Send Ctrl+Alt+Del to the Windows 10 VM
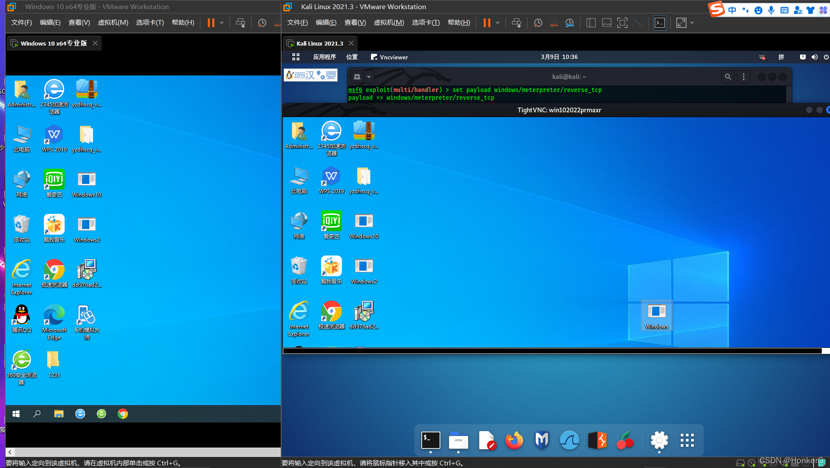This screenshot has height=468, width=830. [240, 23]
